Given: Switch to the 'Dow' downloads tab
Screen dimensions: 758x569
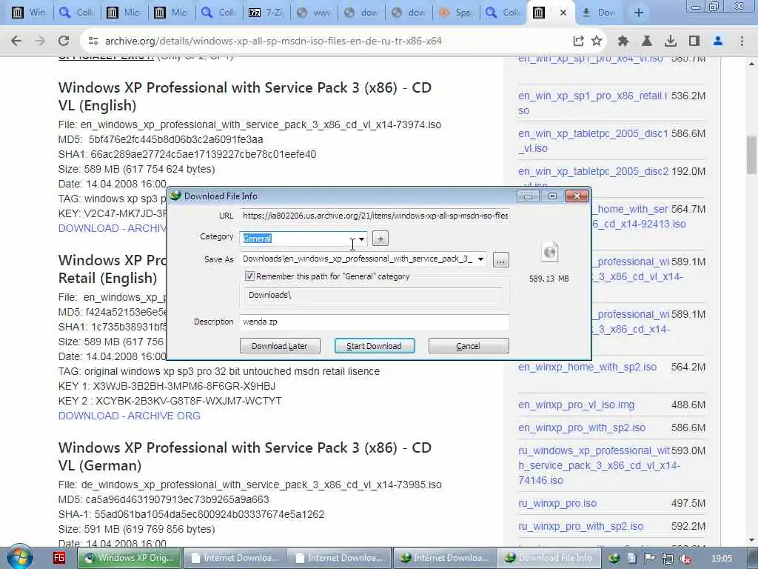Looking at the screenshot, I should (598, 13).
